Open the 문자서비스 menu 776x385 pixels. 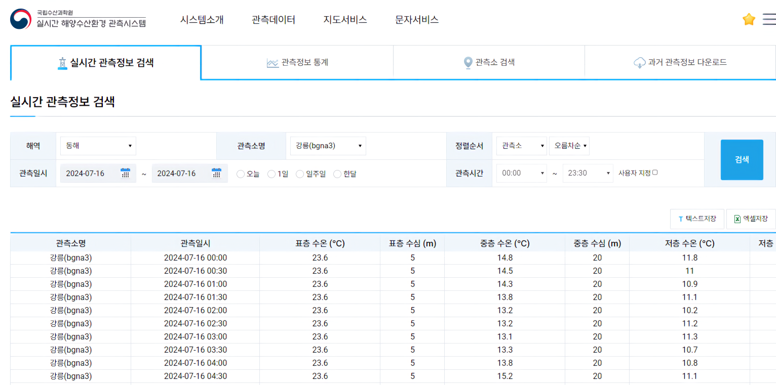click(417, 20)
